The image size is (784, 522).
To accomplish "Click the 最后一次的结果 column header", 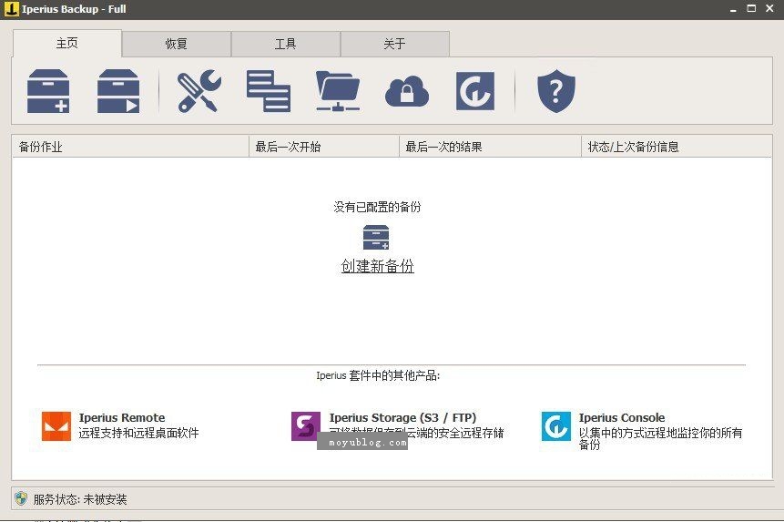I will click(490, 147).
